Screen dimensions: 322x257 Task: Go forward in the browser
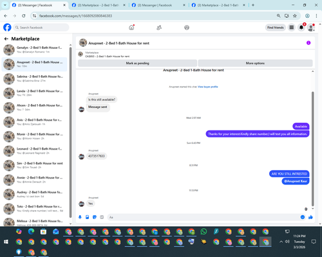click(x=14, y=15)
